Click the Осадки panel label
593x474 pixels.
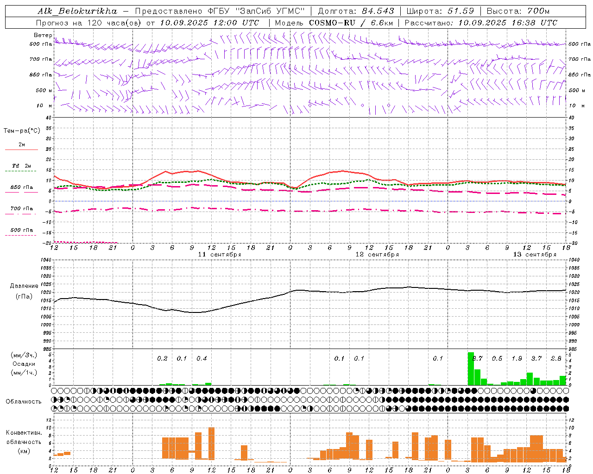pyautogui.click(x=24, y=364)
